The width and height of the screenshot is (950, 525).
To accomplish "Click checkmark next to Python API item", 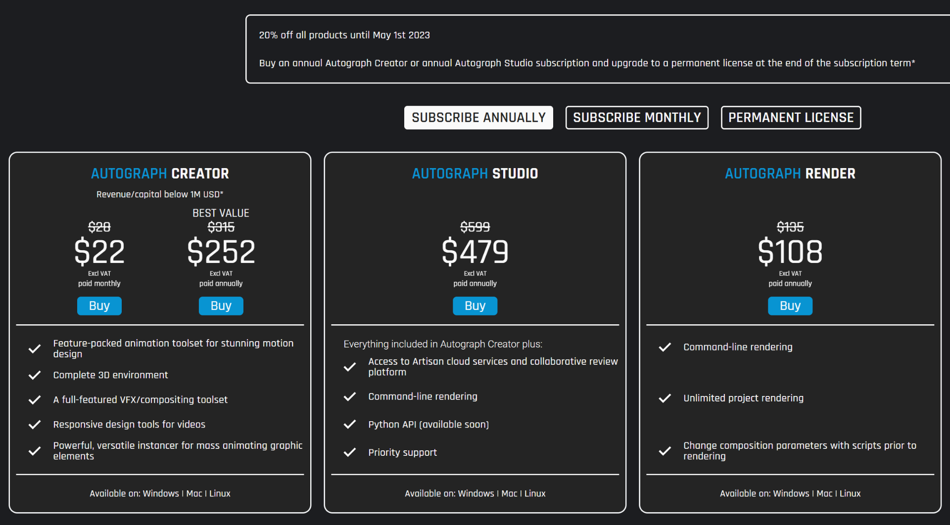I will tap(350, 424).
